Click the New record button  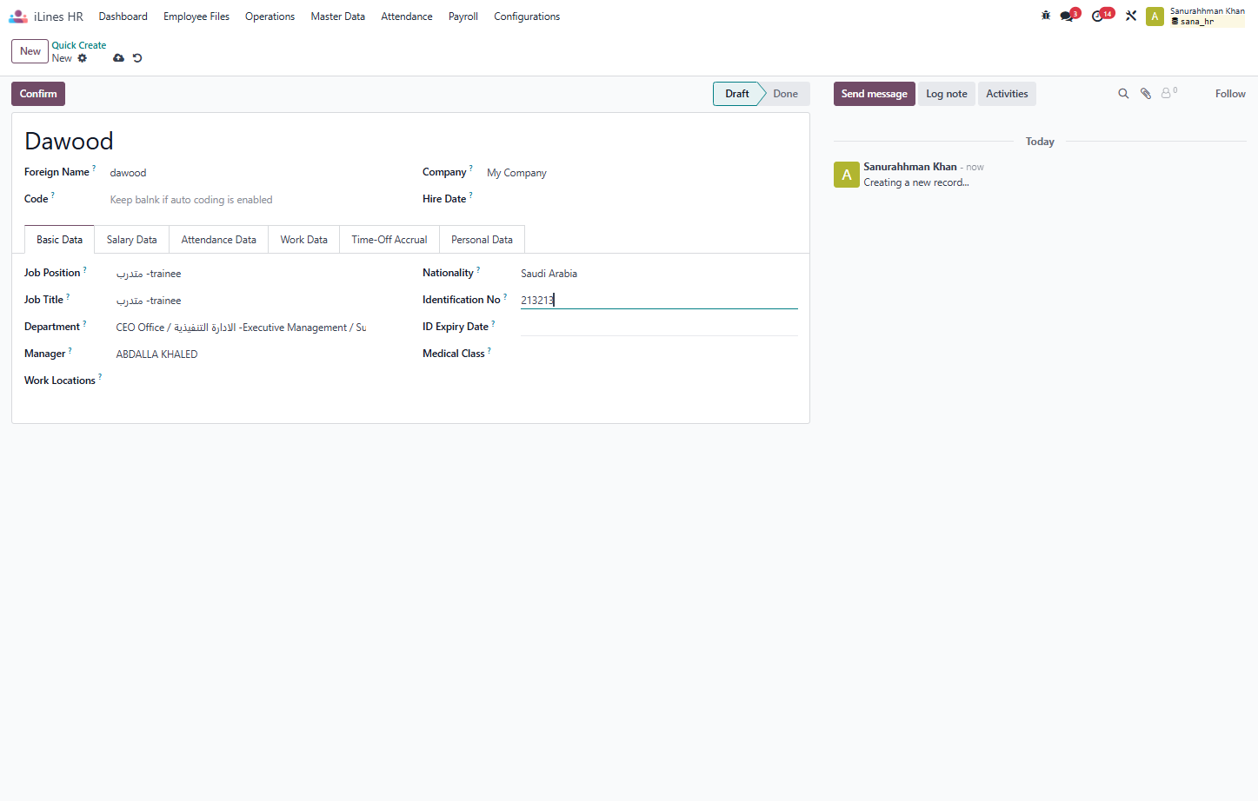(x=30, y=51)
